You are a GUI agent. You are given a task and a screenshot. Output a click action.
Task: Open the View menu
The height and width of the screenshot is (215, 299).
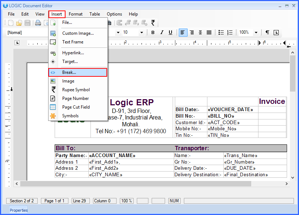[x=40, y=14]
